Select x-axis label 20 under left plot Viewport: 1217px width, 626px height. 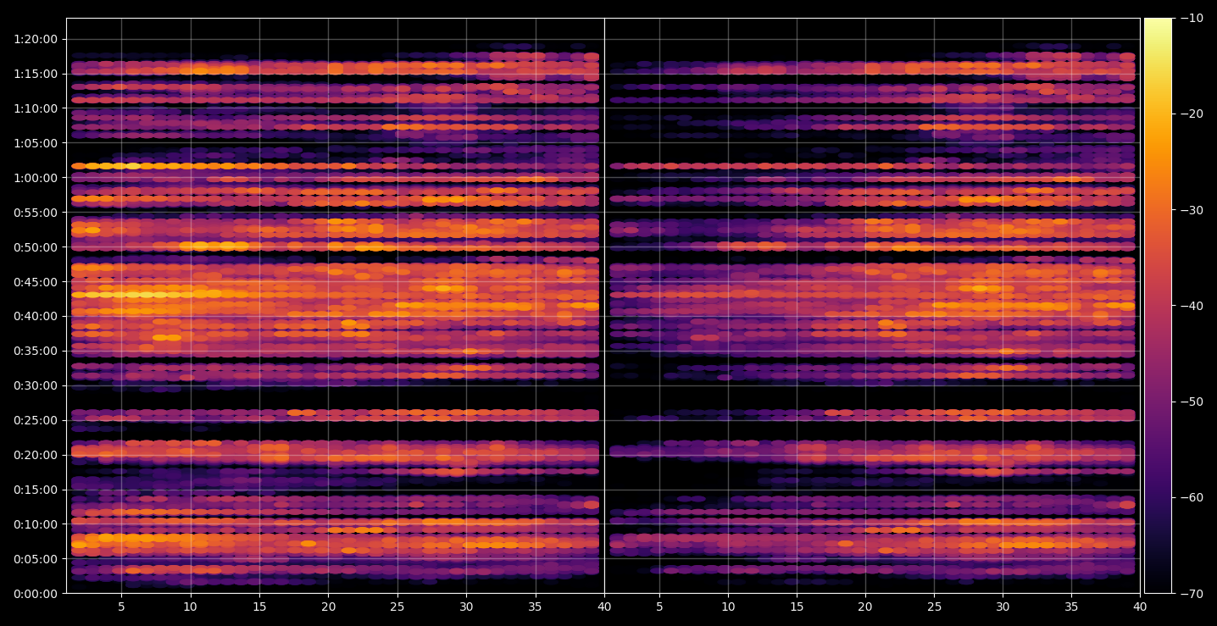[x=329, y=607]
